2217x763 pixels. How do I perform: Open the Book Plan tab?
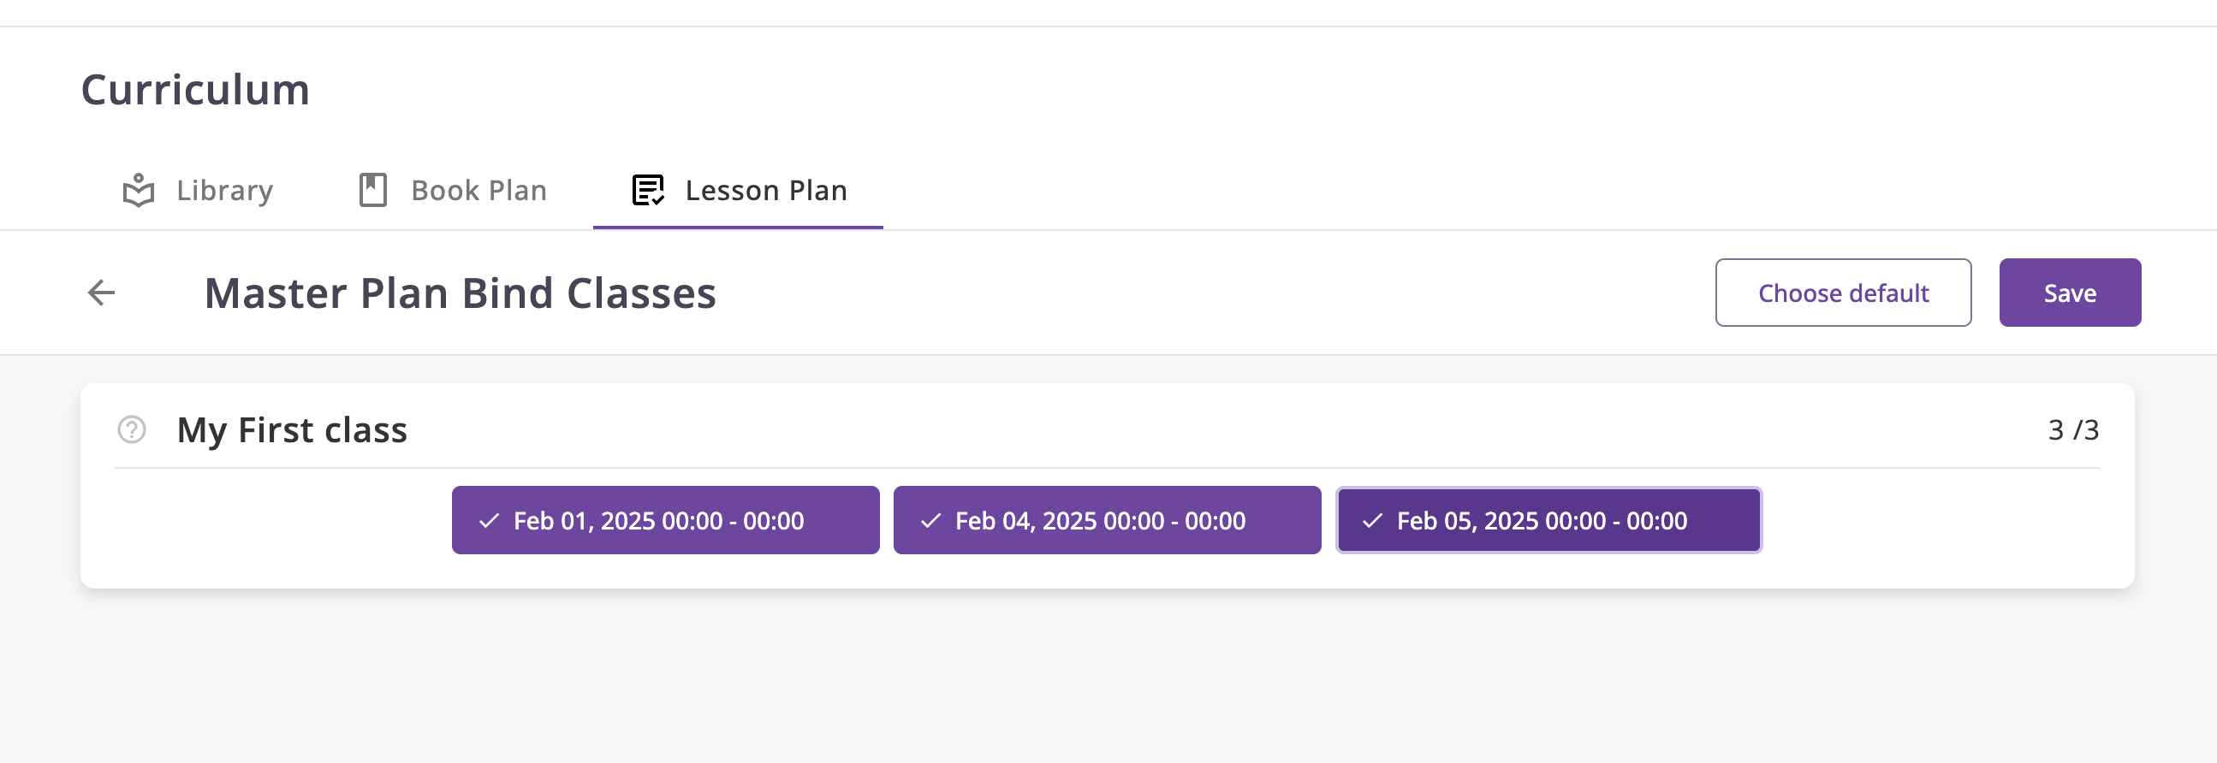click(478, 190)
